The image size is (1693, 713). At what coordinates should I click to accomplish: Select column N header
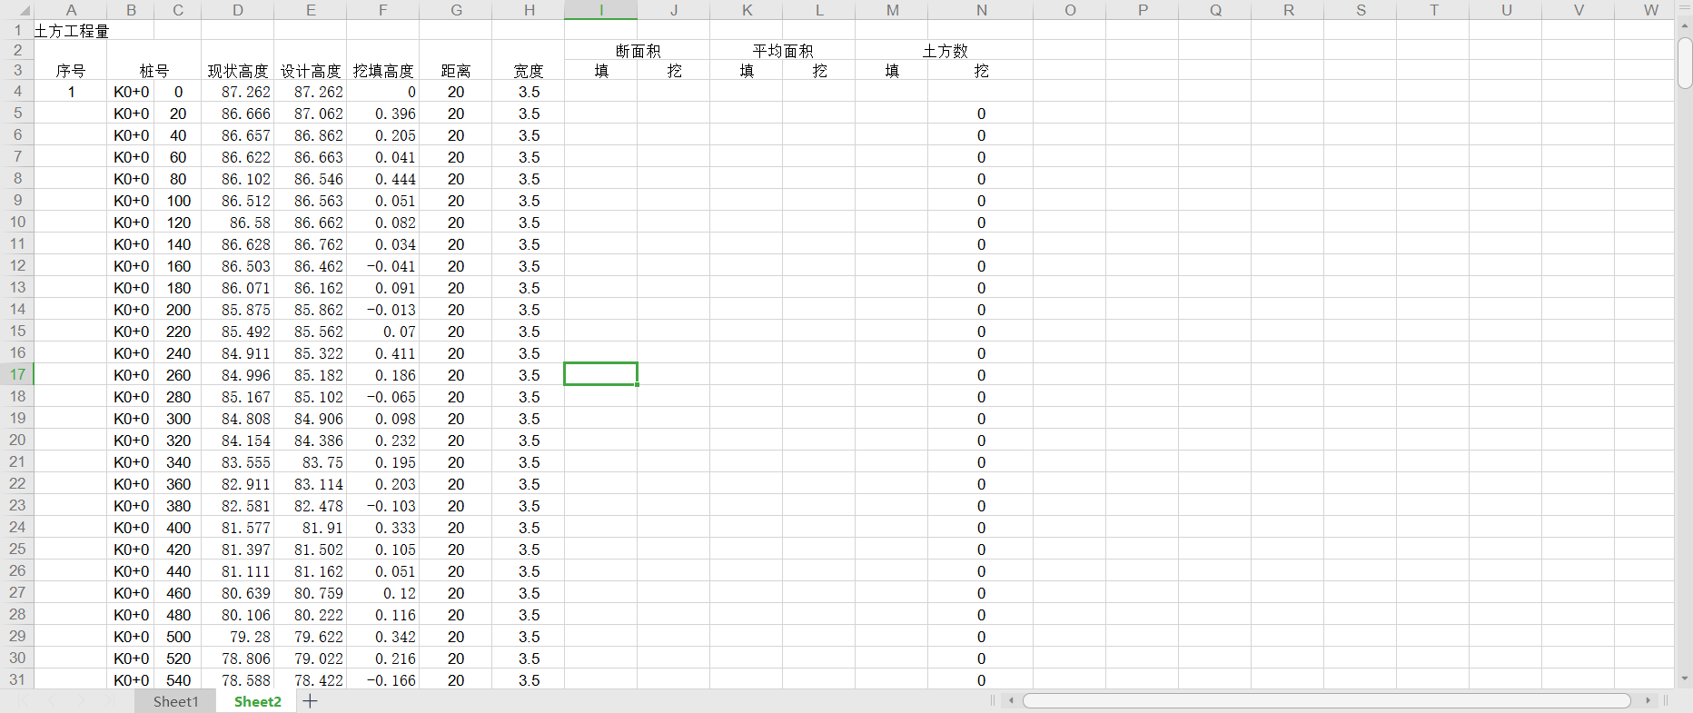point(981,10)
